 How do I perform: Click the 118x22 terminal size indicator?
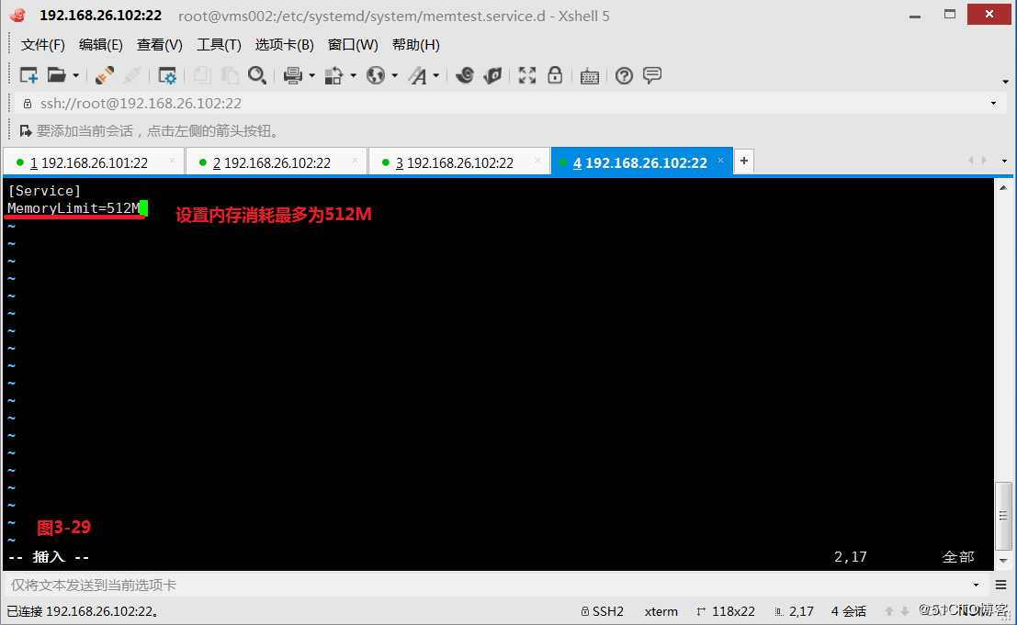tap(726, 611)
